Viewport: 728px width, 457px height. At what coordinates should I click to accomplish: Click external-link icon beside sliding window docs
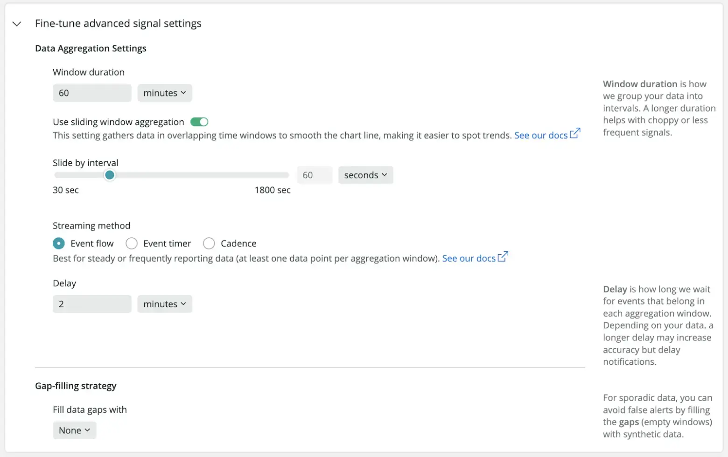pyautogui.click(x=575, y=133)
